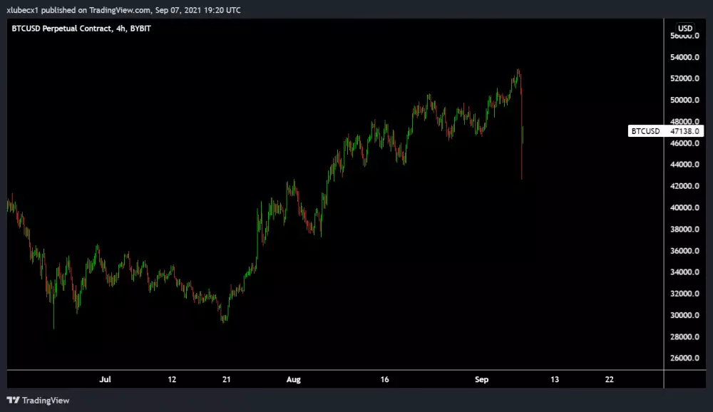Viewport: 713px width, 412px height.
Task: Click the Sep label on the time axis
Action: [x=481, y=379]
